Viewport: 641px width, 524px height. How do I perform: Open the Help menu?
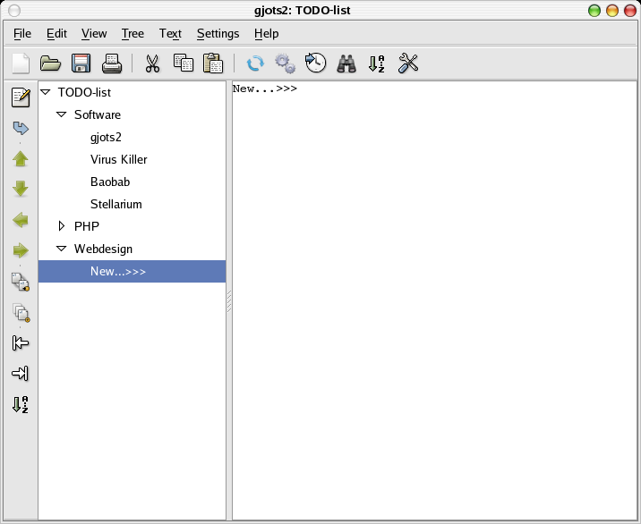pos(266,33)
